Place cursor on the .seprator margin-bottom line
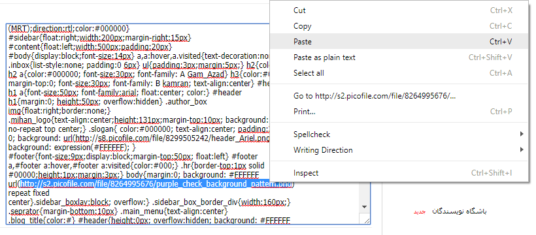The image size is (536, 235). click(x=118, y=210)
